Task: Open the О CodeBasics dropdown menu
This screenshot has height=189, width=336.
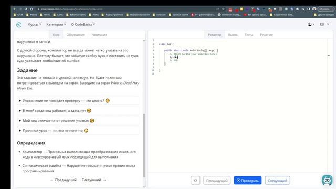Action: (x=83, y=25)
